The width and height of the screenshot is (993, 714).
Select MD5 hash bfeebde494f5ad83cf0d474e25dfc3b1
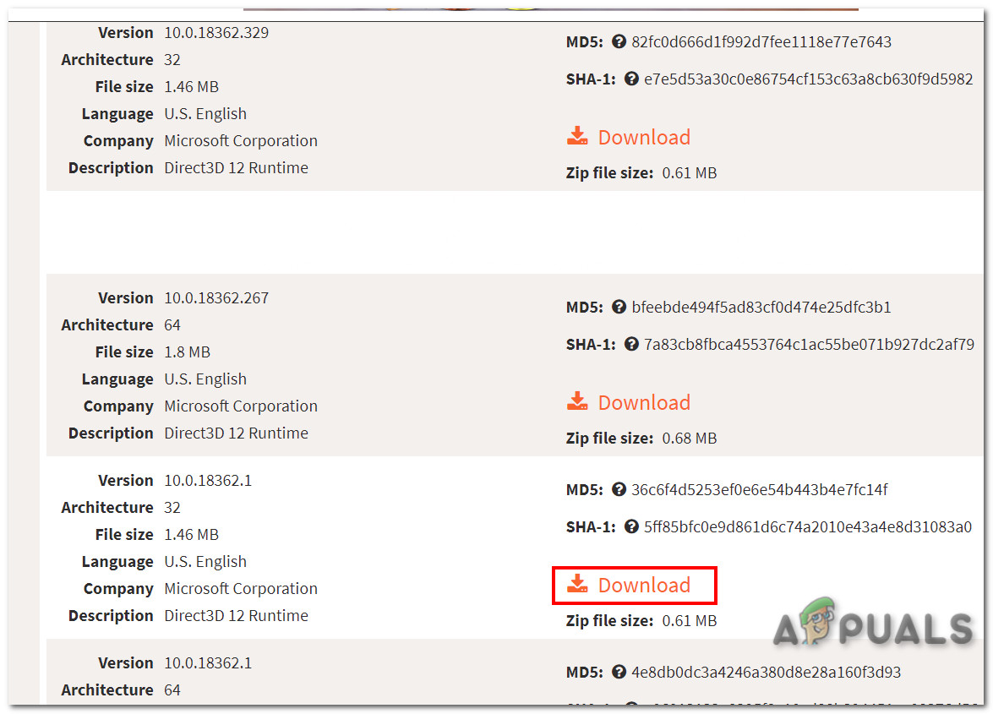pos(761,307)
